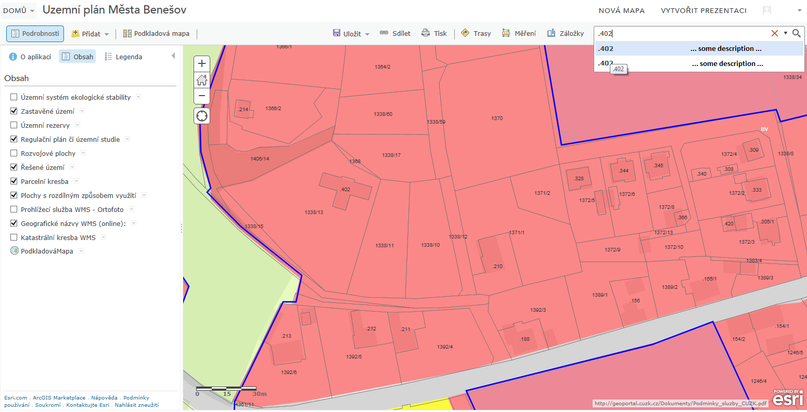Switch to Legenda tab
Viewport: 807px width, 412px height.
click(x=123, y=57)
